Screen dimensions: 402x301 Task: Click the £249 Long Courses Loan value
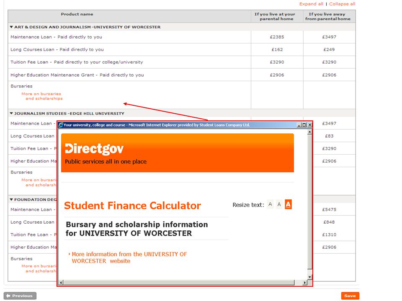pos(329,49)
